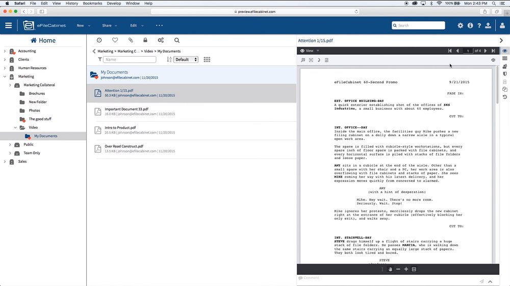Click the lock icon in toolbar

coord(145,40)
